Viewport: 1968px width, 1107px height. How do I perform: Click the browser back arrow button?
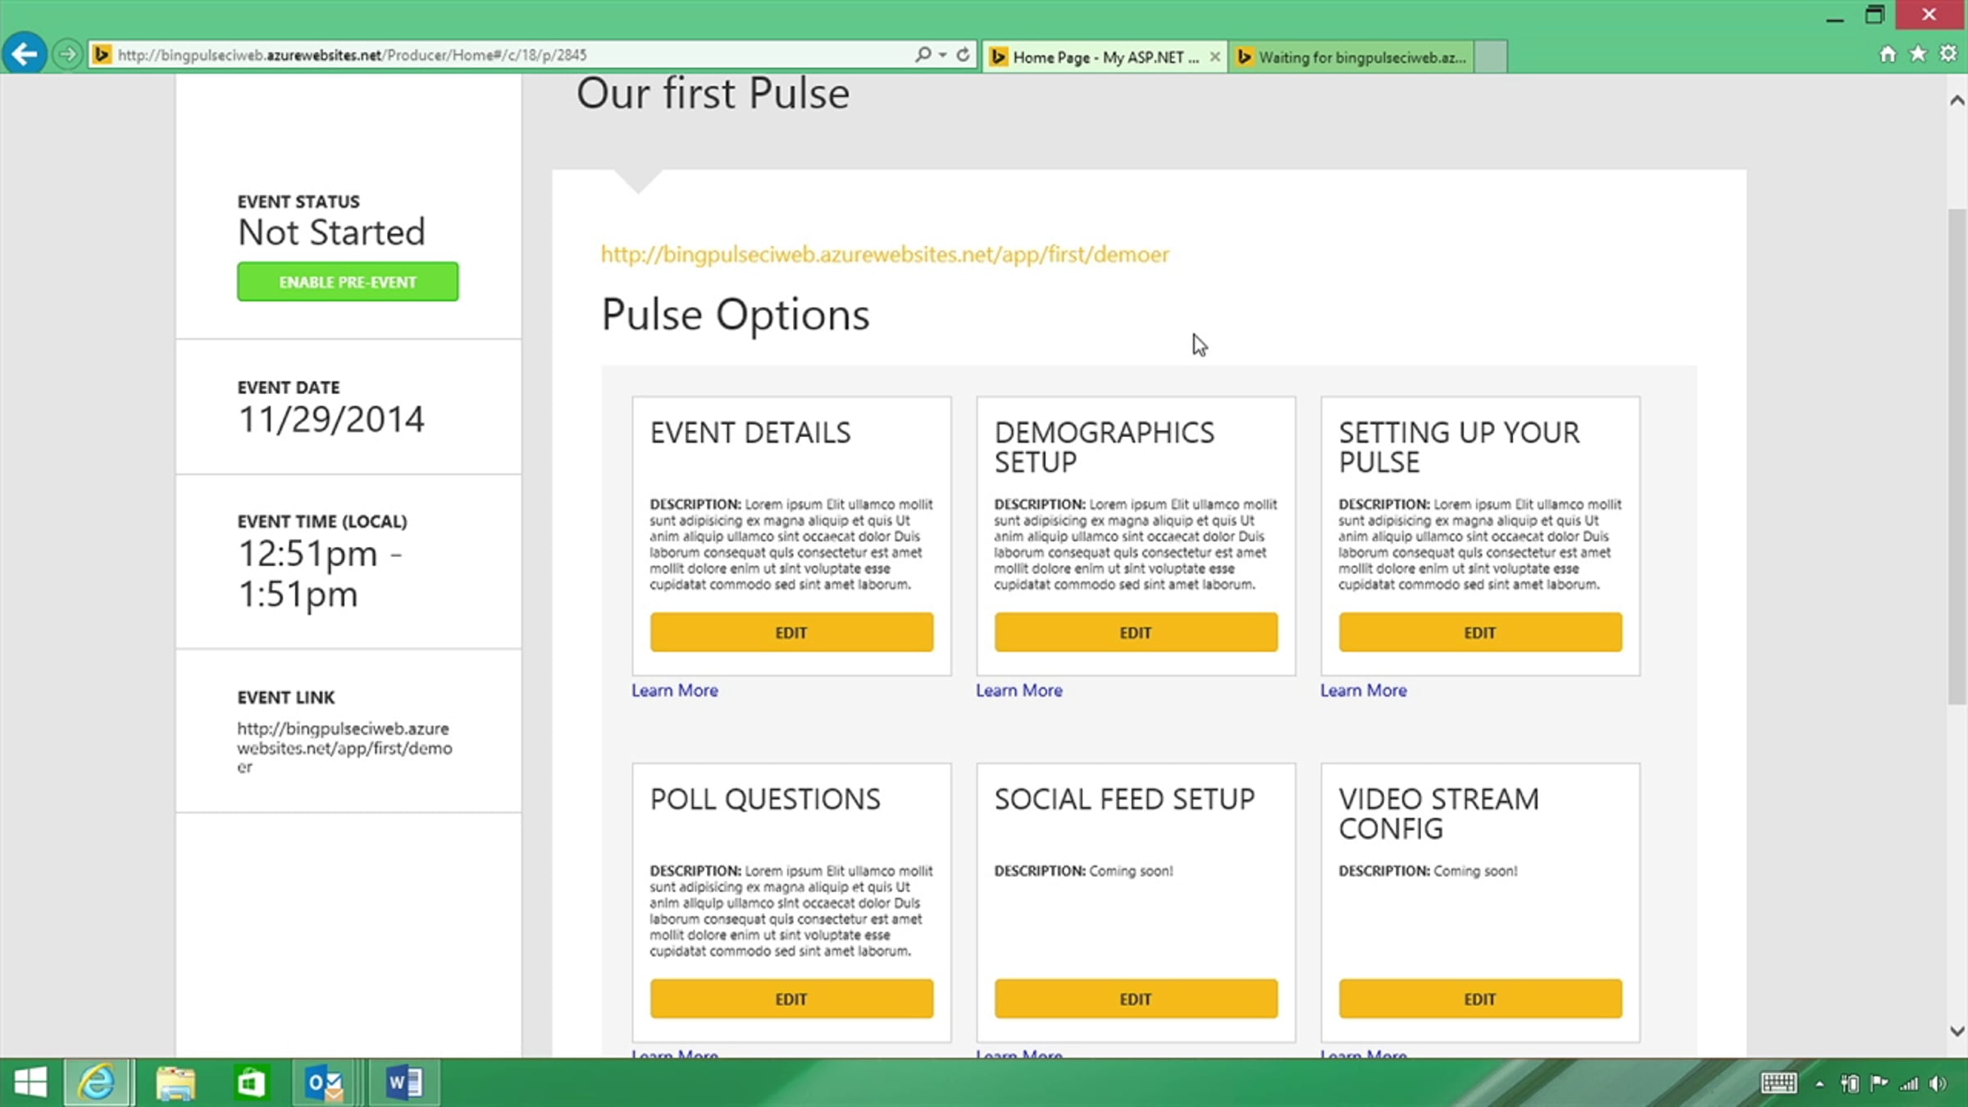[x=25, y=54]
